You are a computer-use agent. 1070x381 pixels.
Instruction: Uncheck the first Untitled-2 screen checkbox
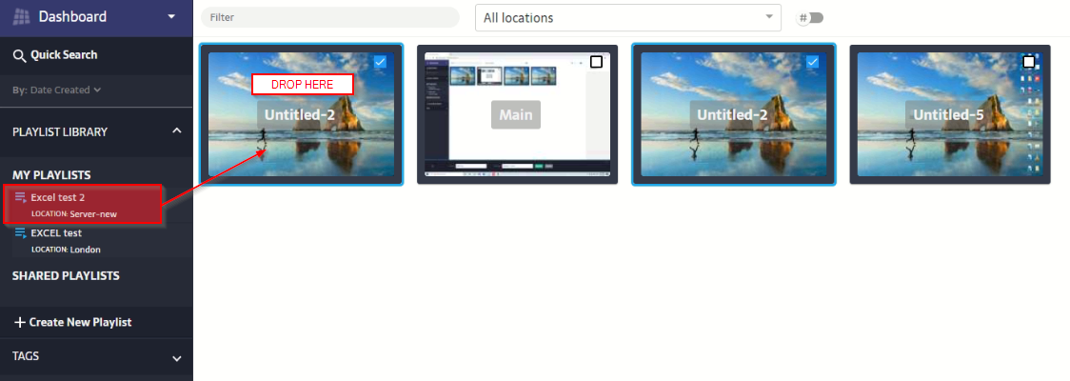(380, 63)
